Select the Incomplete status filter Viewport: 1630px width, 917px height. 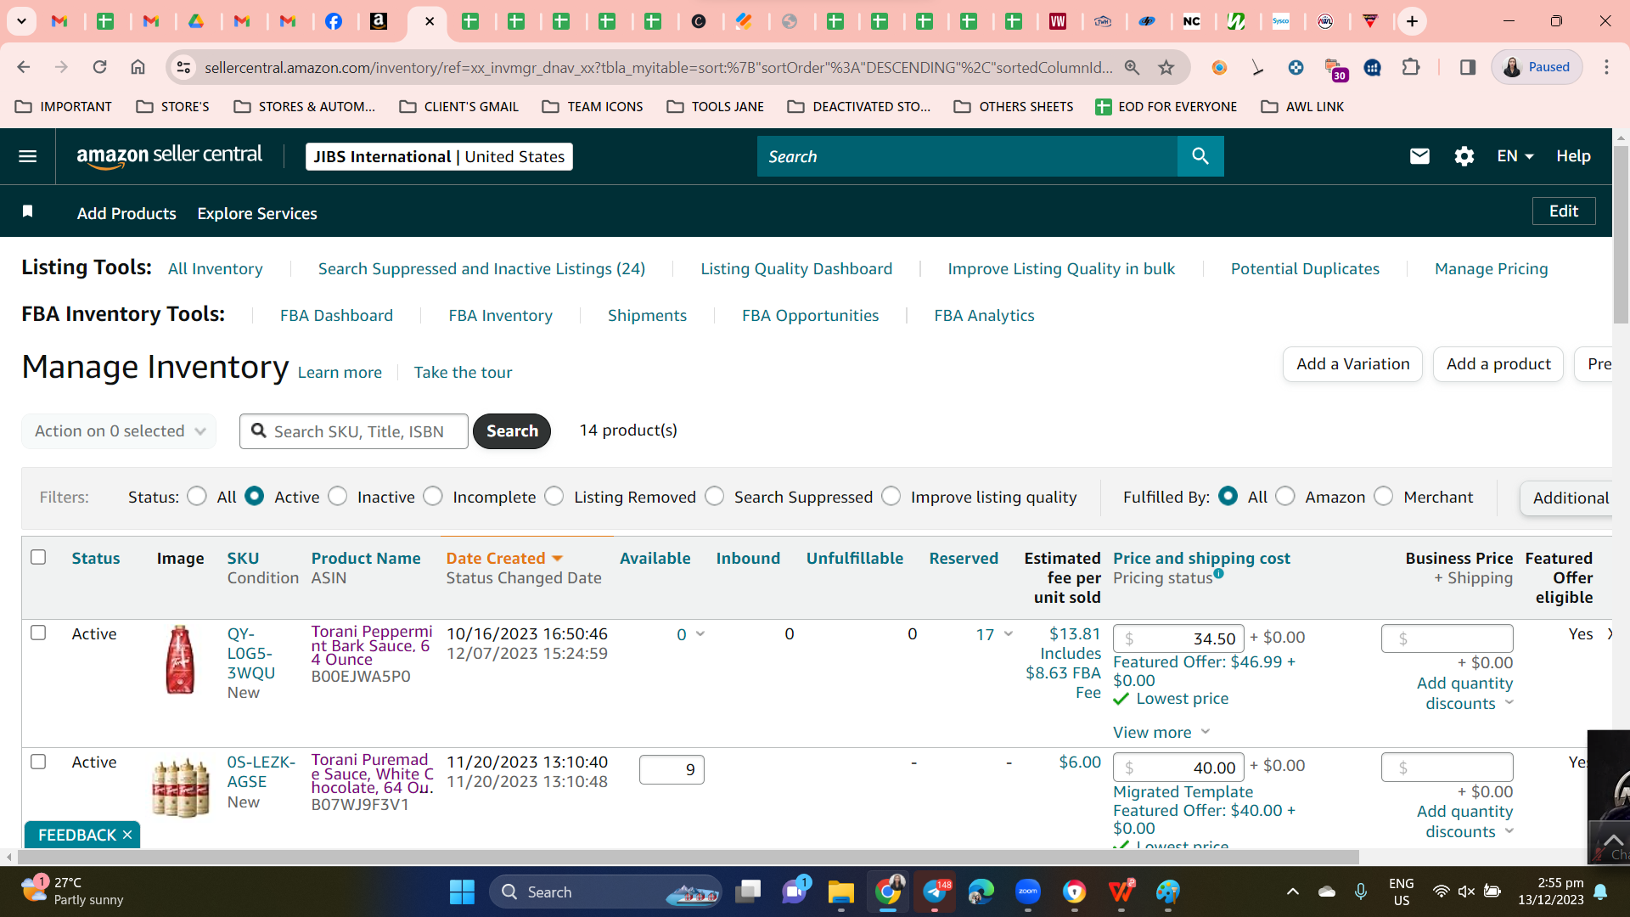433,496
